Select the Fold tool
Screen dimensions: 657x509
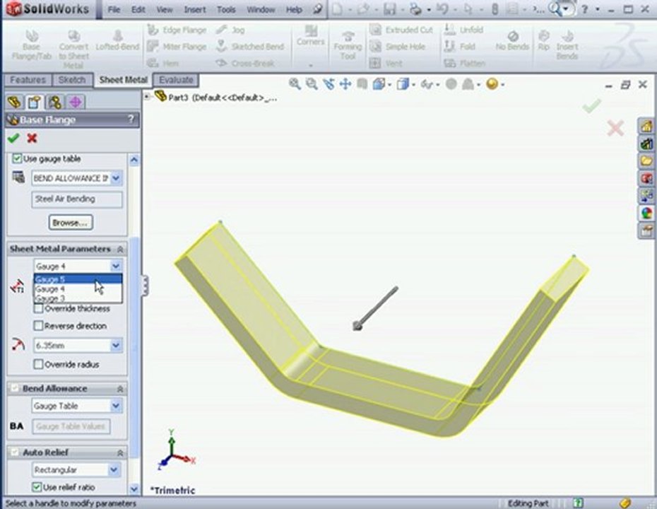point(460,47)
